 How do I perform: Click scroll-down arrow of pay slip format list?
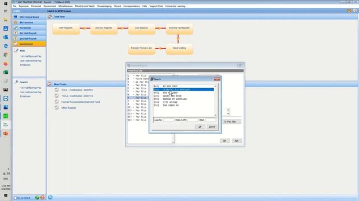173,142
